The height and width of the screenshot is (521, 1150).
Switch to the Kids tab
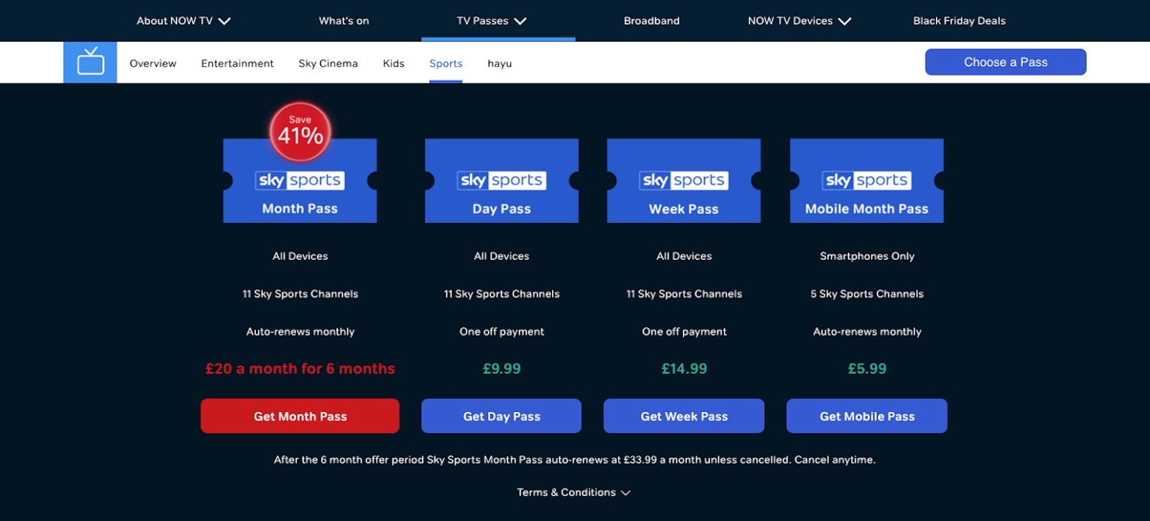click(x=393, y=63)
